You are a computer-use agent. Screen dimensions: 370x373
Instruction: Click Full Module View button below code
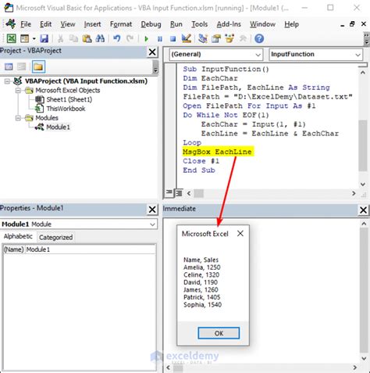(179, 193)
